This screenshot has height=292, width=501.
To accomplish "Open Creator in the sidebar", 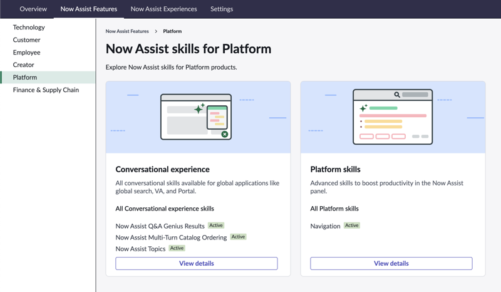I will pos(23,65).
